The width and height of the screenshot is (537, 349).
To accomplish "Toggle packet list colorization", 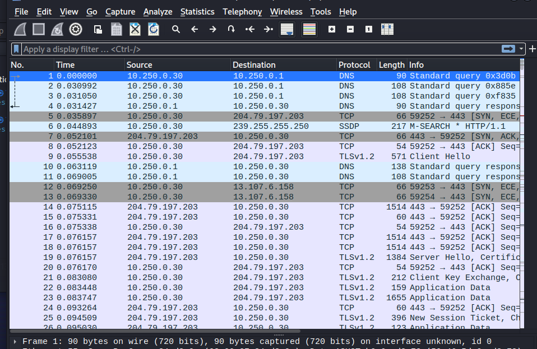I will pyautogui.click(x=309, y=29).
